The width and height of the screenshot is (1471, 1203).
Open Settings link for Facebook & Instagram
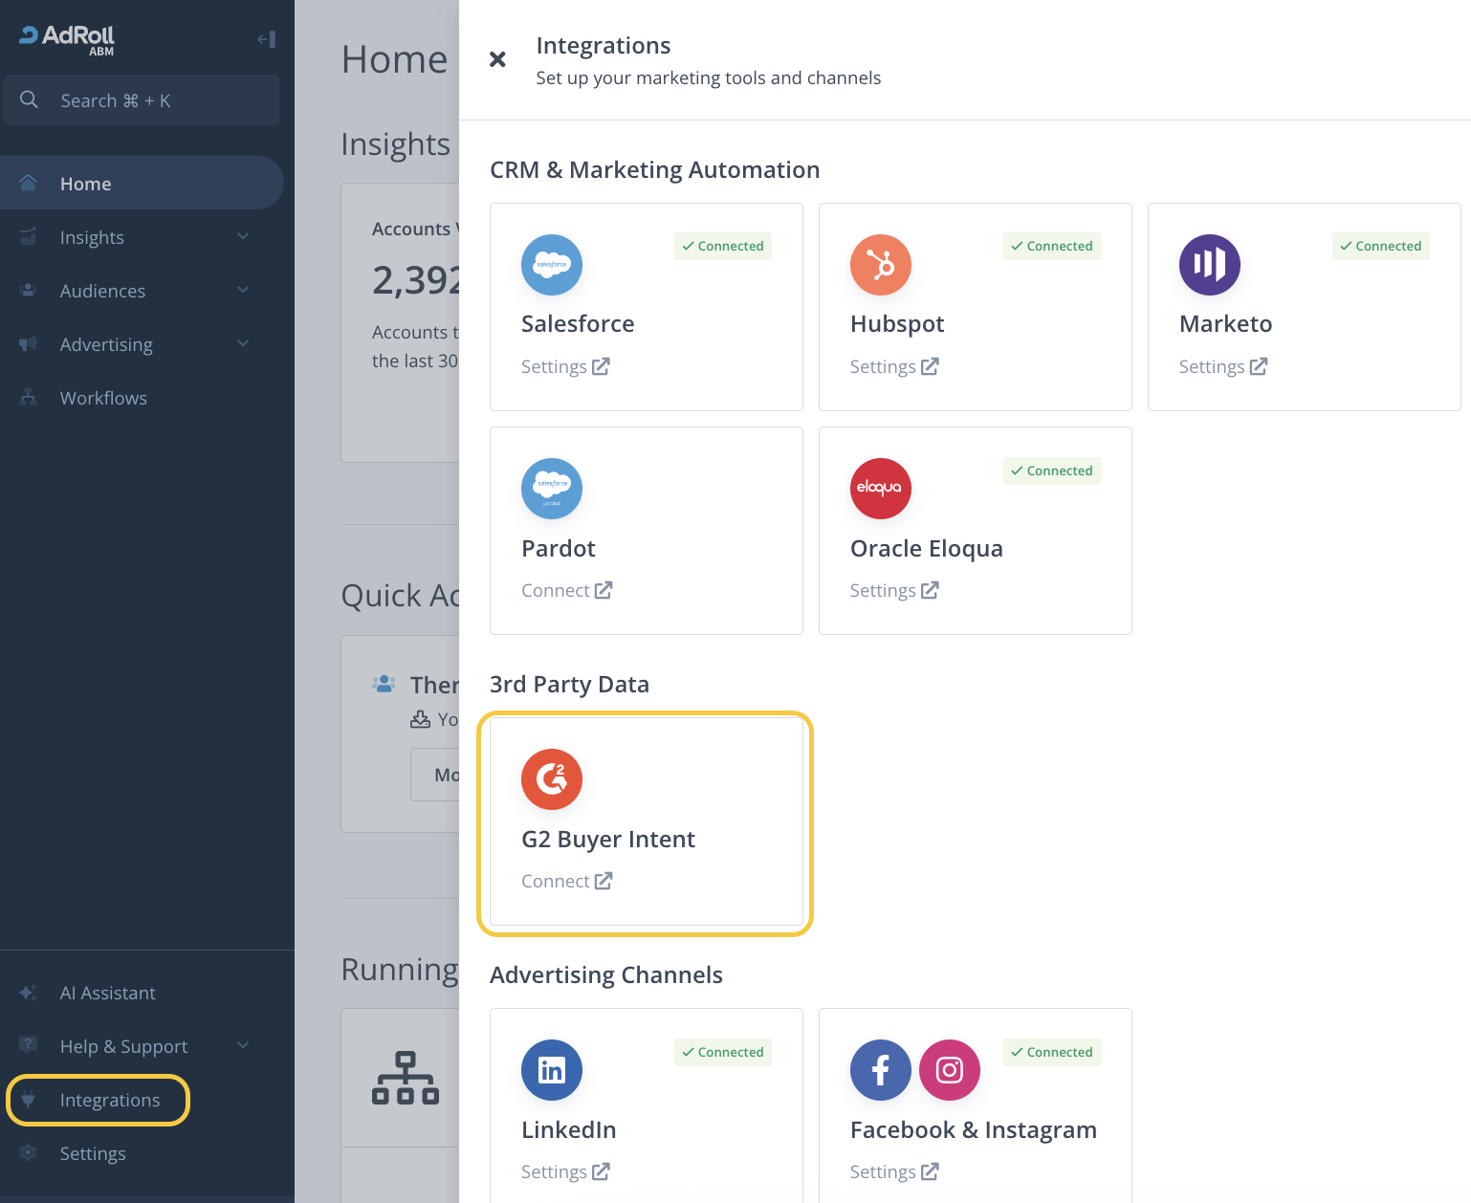click(x=893, y=1171)
